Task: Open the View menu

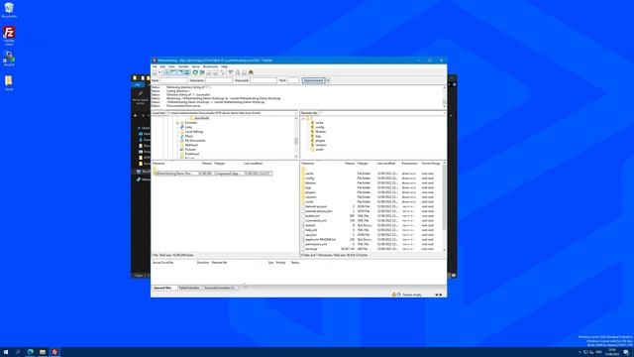Action: 171,66
